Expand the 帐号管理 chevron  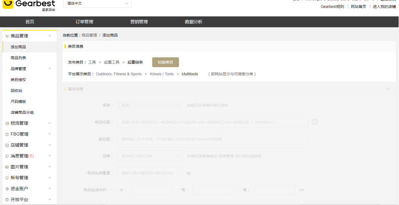point(50,178)
